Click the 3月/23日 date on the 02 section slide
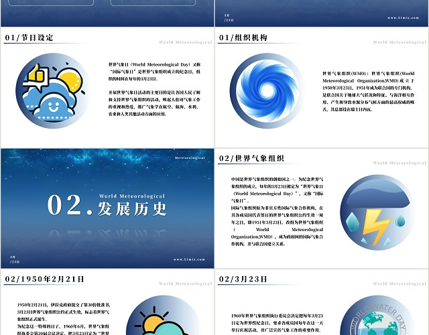The image size is (429, 335). pyautogui.click(x=15, y=259)
